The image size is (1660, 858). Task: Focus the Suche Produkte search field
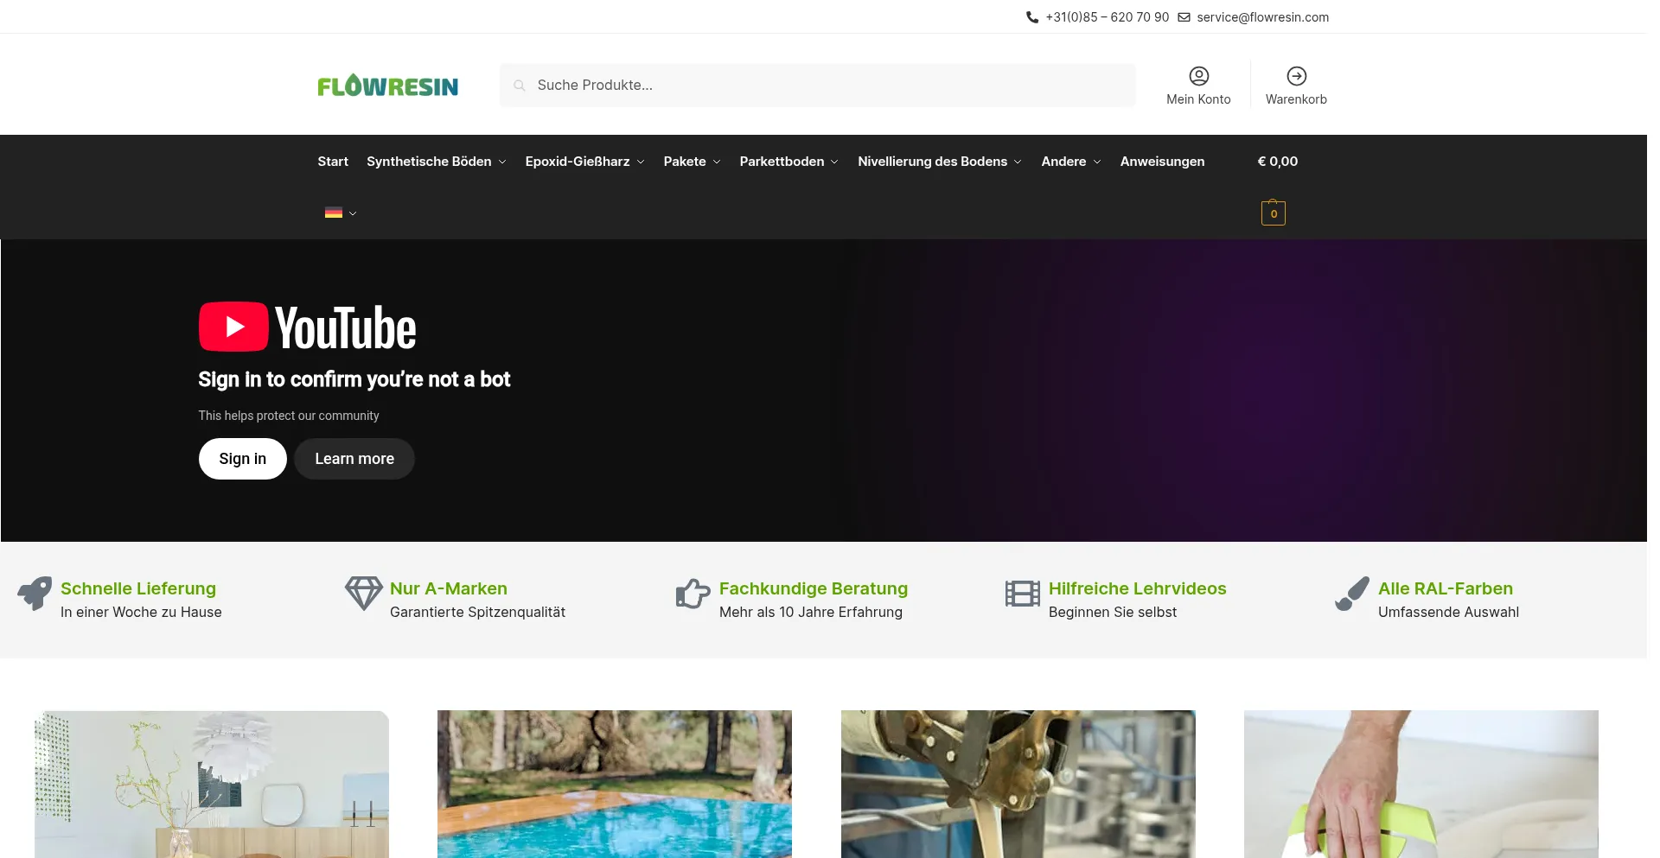[818, 86]
